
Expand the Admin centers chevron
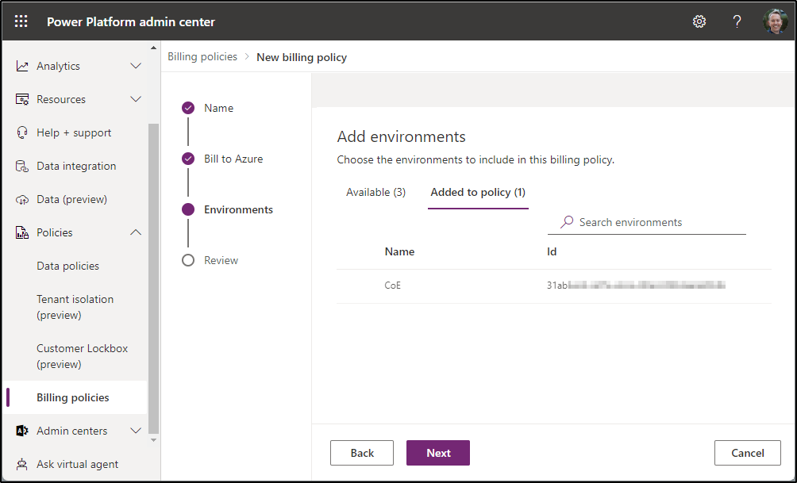(x=136, y=431)
